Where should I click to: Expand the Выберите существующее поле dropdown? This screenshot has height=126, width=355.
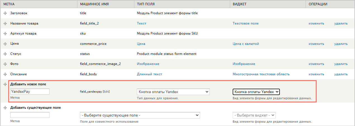click(140, 115)
